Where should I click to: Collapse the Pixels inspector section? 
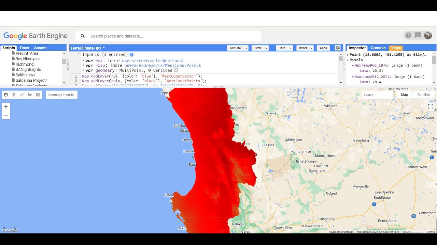348,60
